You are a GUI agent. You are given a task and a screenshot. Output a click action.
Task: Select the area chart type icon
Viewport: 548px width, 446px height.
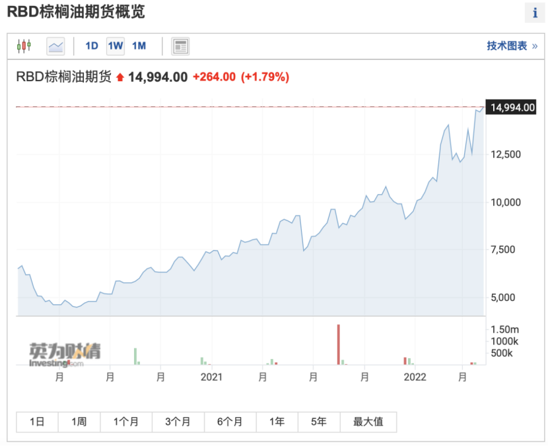click(x=55, y=46)
